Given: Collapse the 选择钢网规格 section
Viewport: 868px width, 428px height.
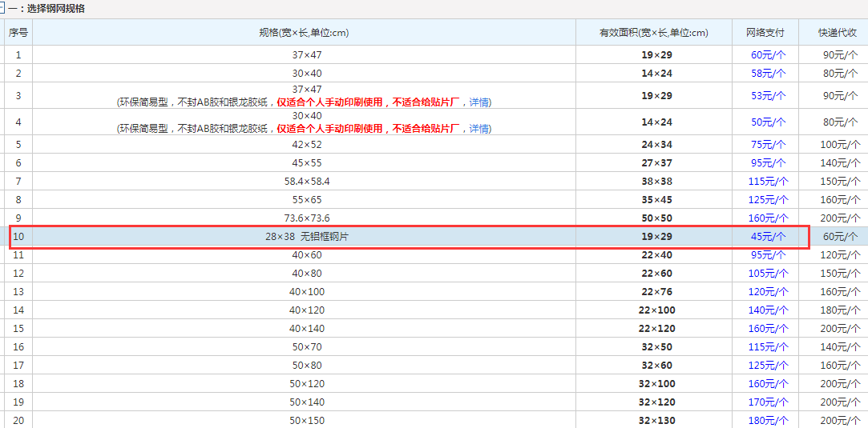Looking at the screenshot, I should [x=2, y=9].
